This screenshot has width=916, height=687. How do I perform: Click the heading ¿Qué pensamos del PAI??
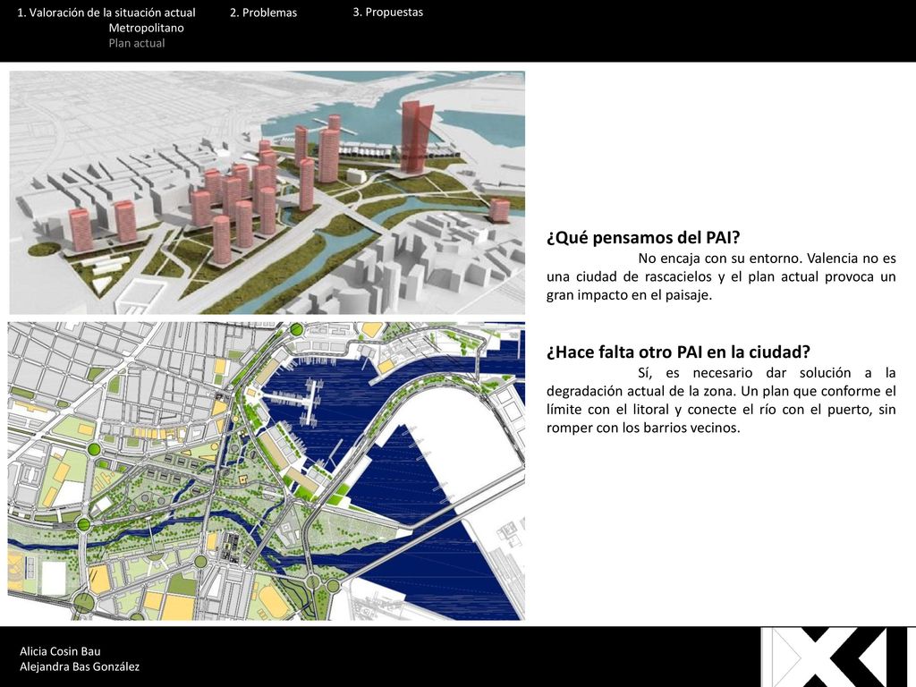(643, 238)
